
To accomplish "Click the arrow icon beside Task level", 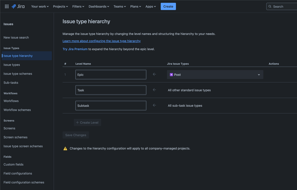I will click(154, 90).
